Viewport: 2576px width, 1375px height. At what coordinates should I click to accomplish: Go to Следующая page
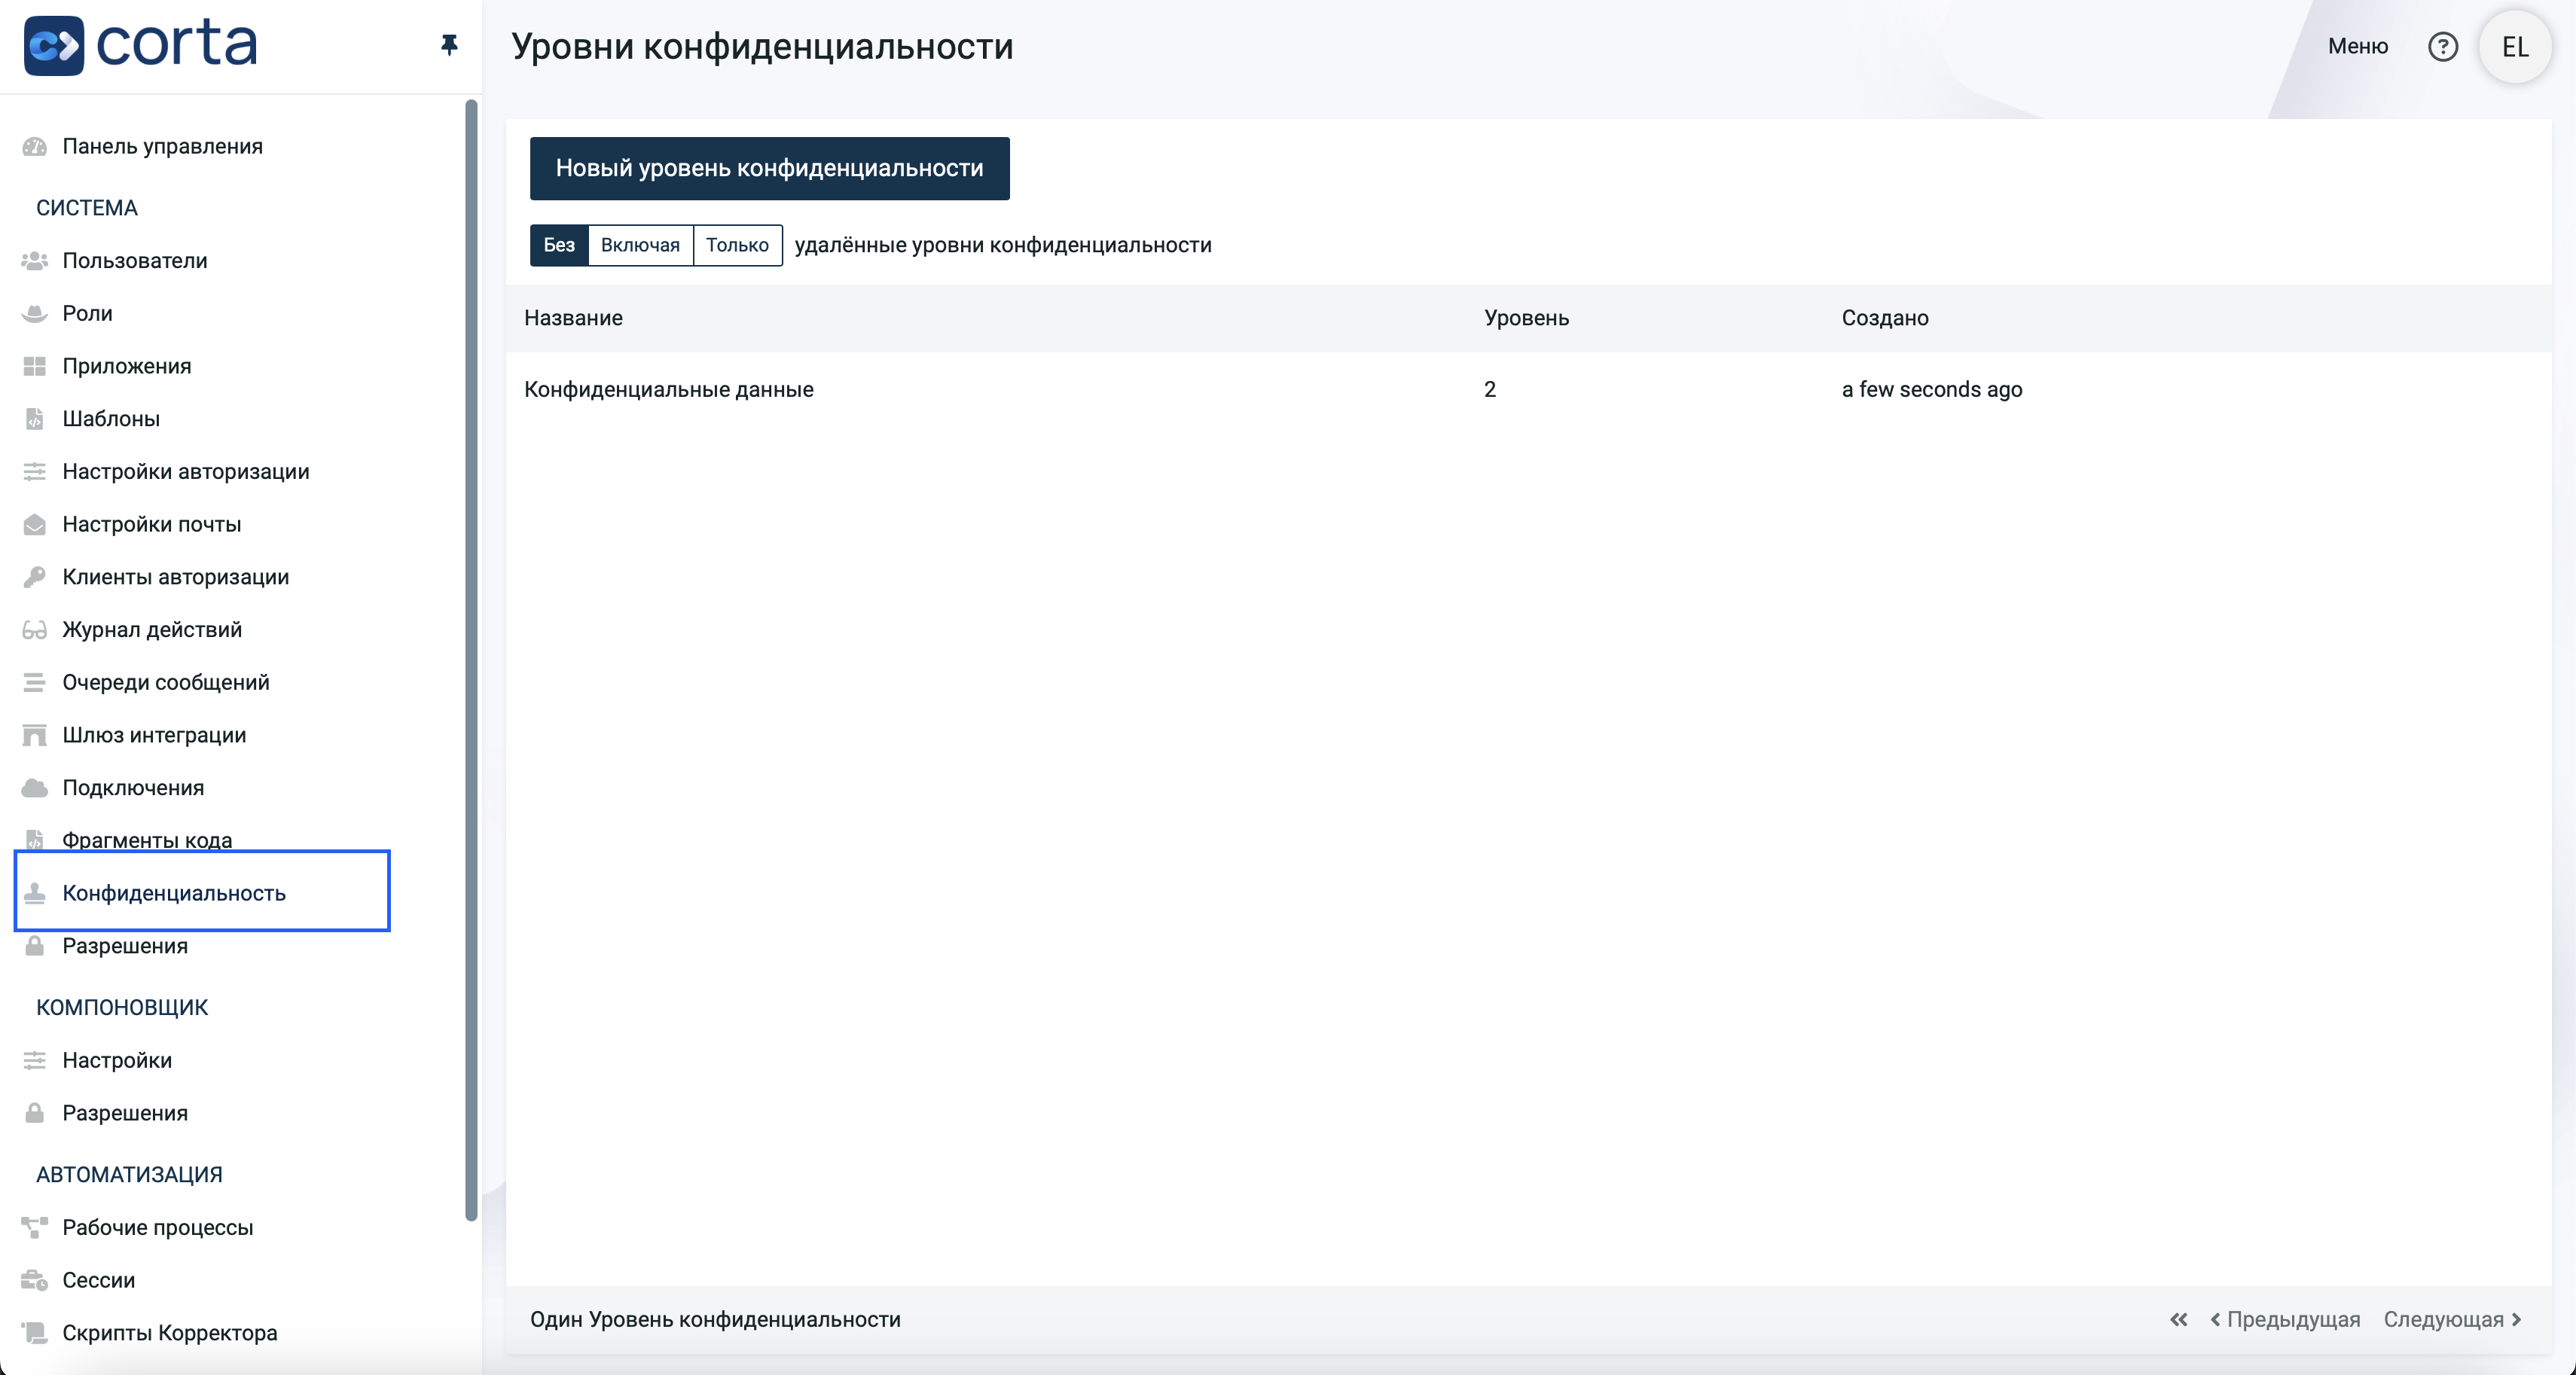(2453, 1319)
